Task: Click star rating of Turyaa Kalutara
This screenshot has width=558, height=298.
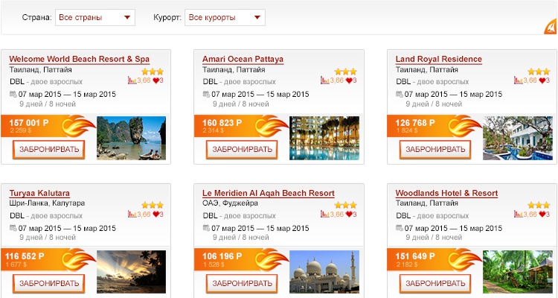Action: point(153,205)
